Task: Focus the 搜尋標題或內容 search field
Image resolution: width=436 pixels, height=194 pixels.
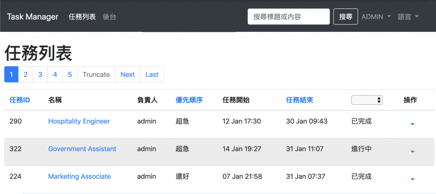Action: tap(289, 17)
